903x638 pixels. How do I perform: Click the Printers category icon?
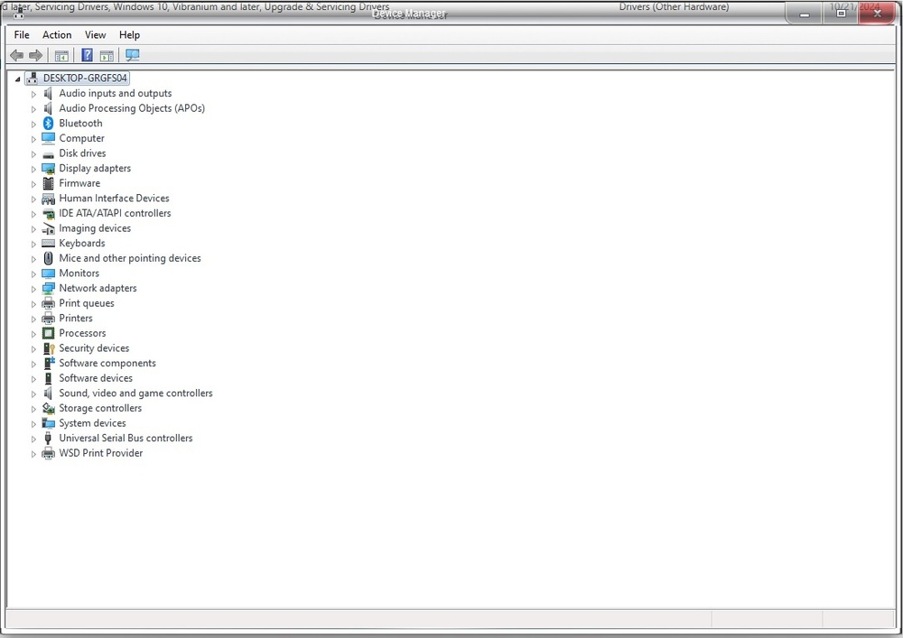tap(49, 319)
